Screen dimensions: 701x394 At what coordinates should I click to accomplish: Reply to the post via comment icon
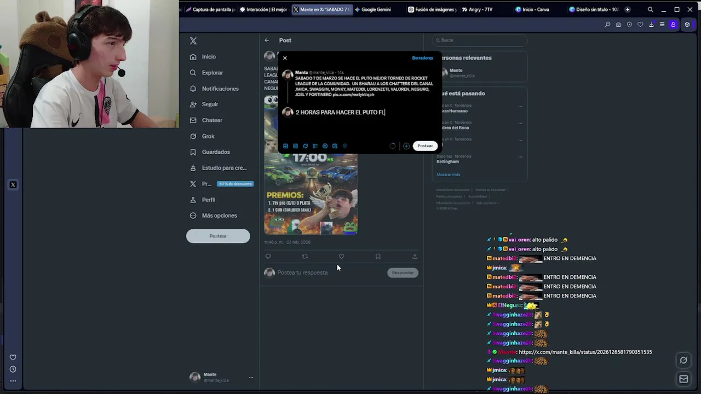click(x=268, y=257)
